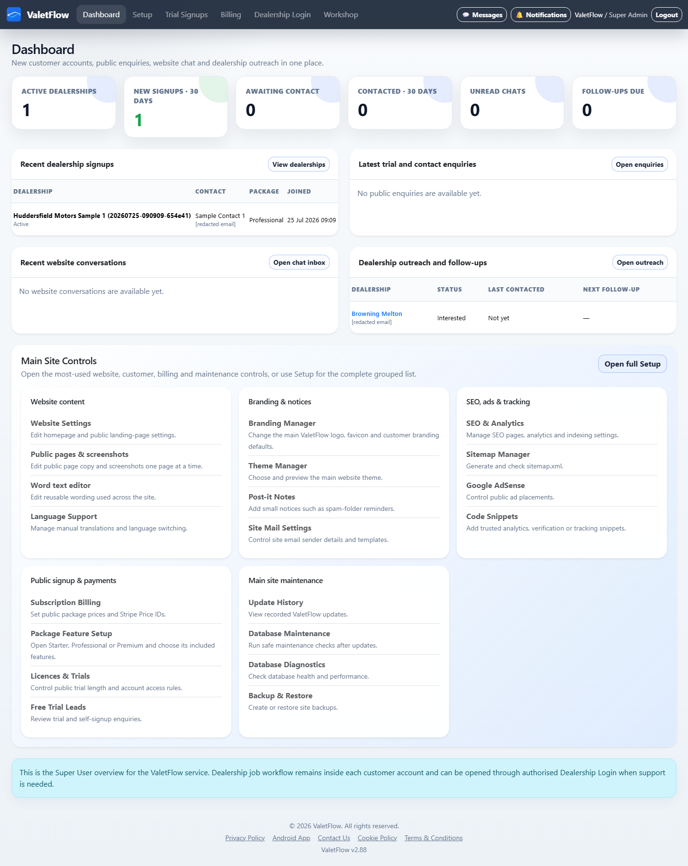This screenshot has width=688, height=866.
Task: Open Google AdSense controls
Action: (x=495, y=486)
